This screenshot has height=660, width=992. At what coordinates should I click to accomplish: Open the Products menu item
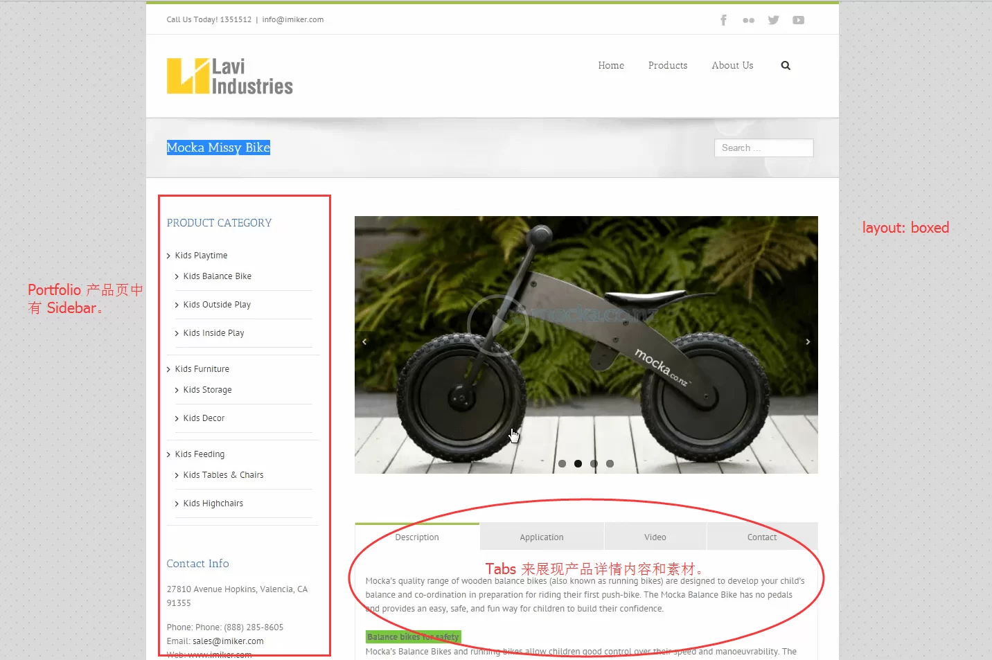[x=668, y=65]
